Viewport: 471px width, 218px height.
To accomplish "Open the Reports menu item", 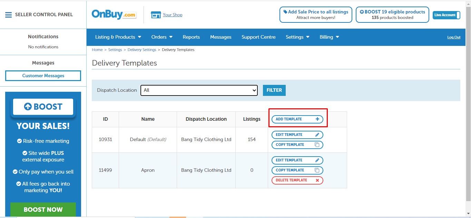I will [x=191, y=37].
